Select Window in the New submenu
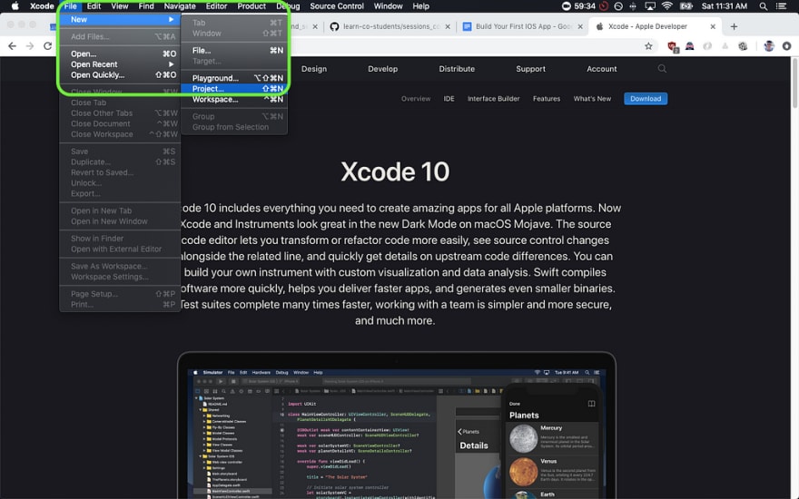The width and height of the screenshot is (799, 499). pyautogui.click(x=234, y=33)
